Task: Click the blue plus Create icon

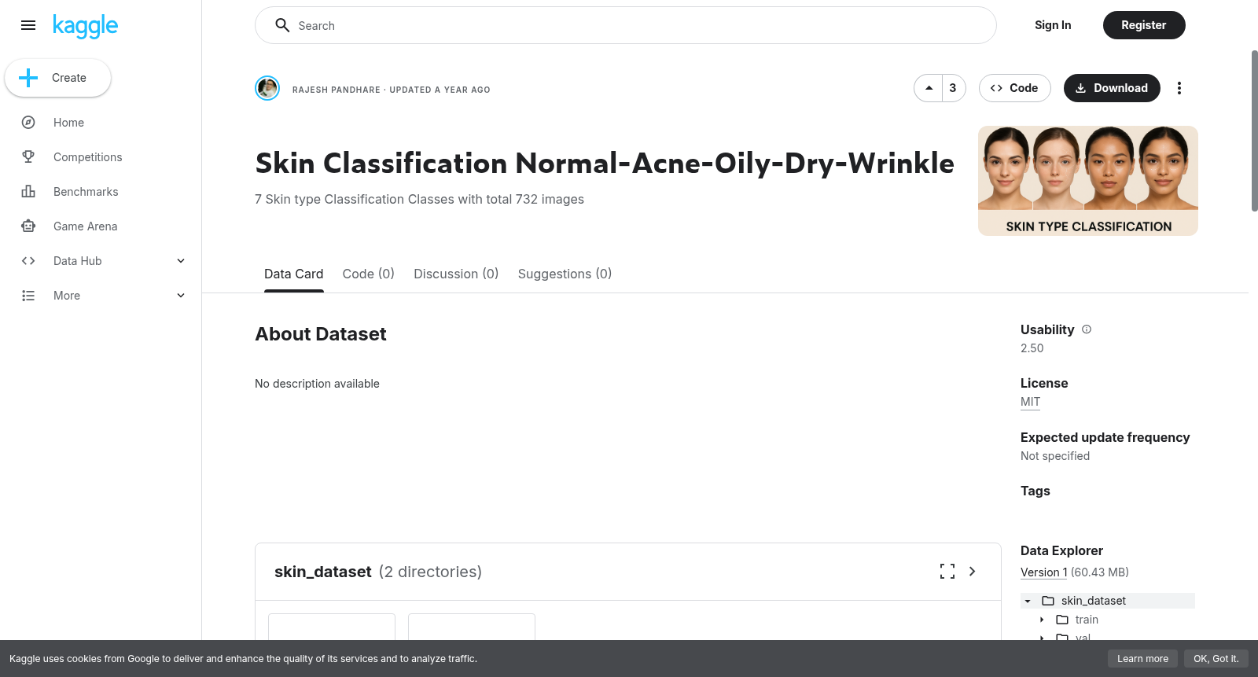Action: click(x=28, y=78)
